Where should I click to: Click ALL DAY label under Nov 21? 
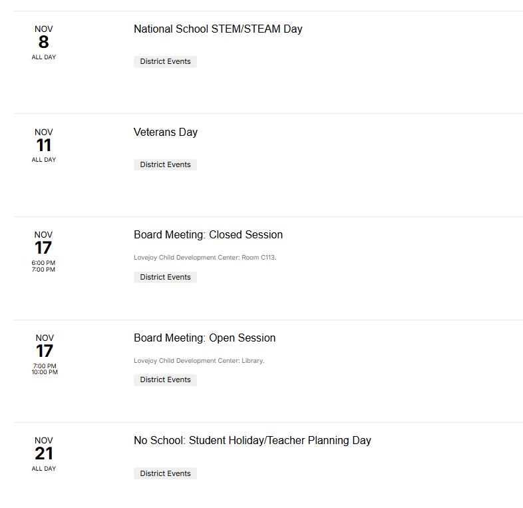point(44,469)
